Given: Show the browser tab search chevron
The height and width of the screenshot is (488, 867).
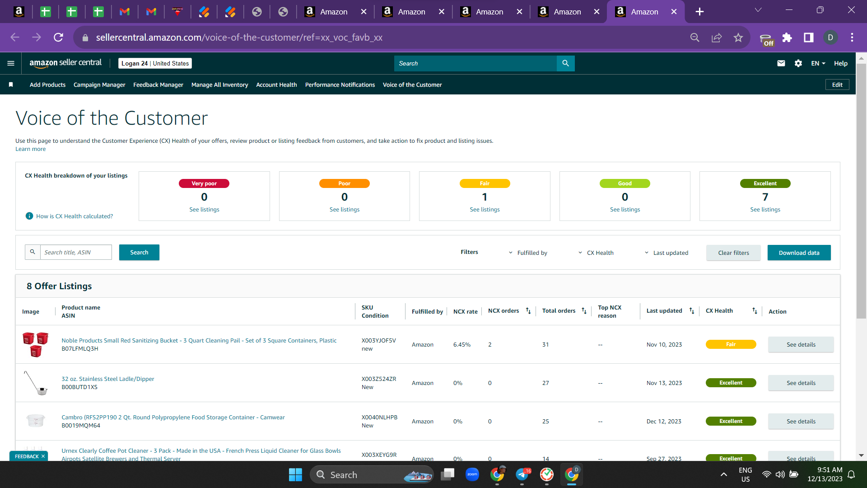Looking at the screenshot, I should (758, 10).
